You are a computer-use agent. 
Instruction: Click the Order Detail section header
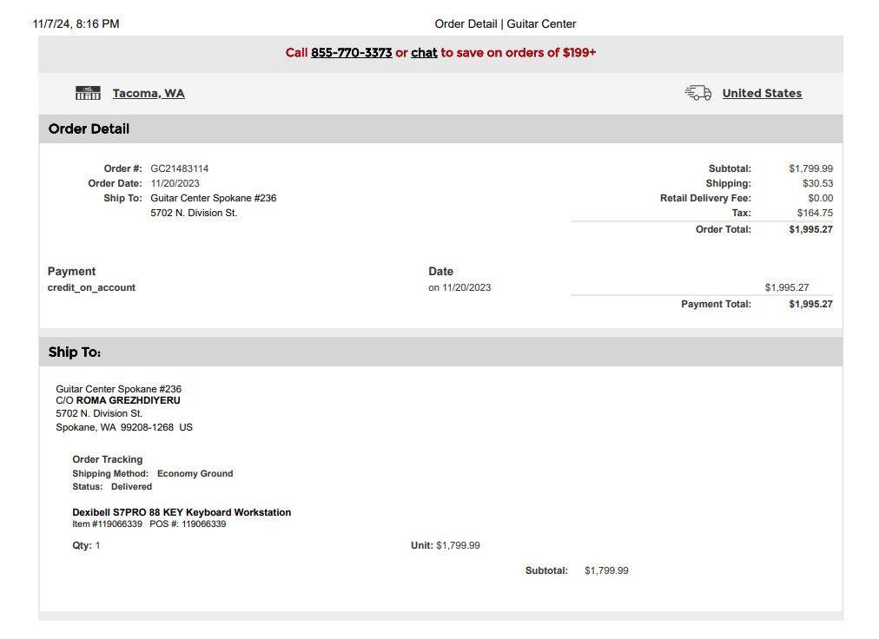[x=89, y=128]
